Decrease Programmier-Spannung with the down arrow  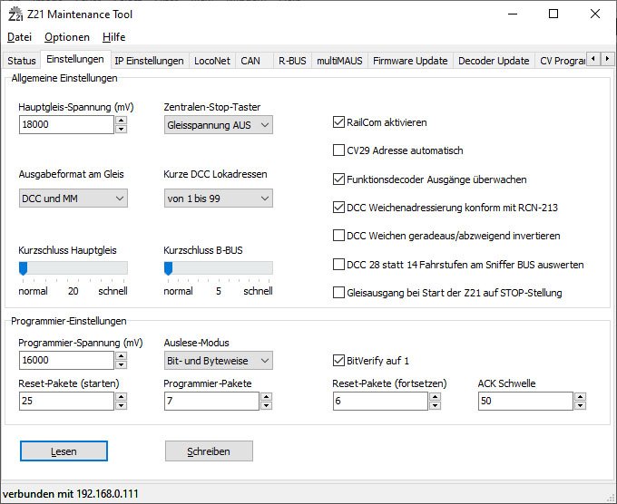tap(122, 364)
